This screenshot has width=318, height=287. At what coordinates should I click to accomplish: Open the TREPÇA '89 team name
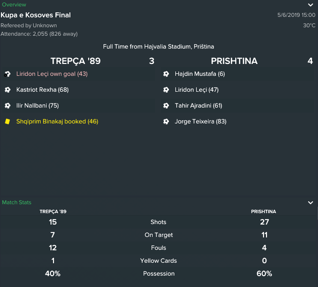(75, 61)
